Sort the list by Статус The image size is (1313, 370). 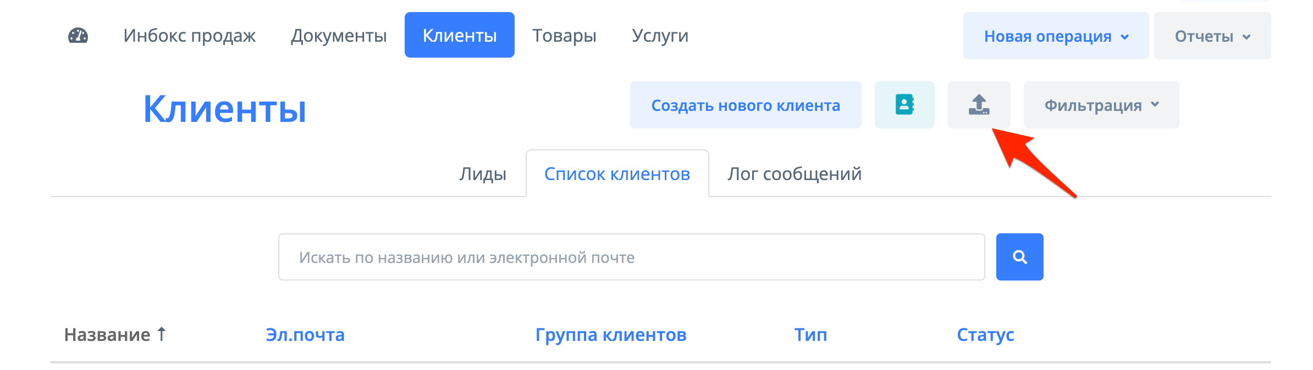click(985, 334)
